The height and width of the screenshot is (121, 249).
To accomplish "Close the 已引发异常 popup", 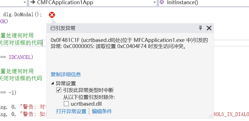I will (x=209, y=28).
